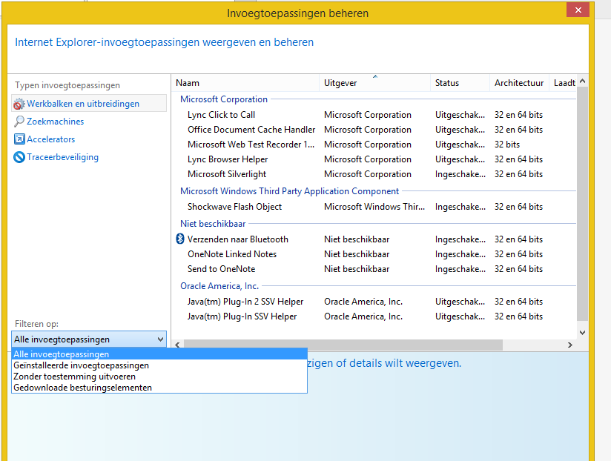Close the Invoegtoepassingen beheren dialog
This screenshot has height=461, width=611.
pyautogui.click(x=578, y=10)
